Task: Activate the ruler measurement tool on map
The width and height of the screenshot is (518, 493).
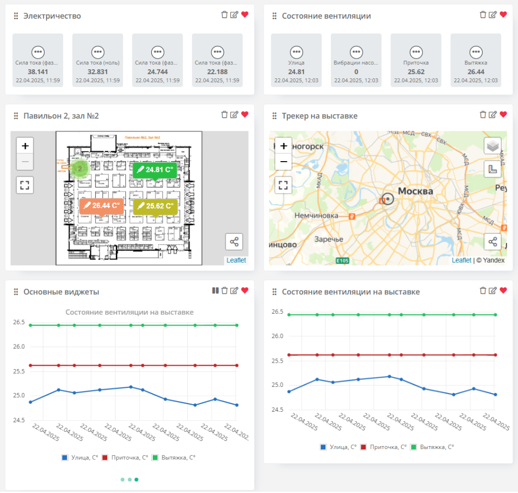Action: point(493,169)
